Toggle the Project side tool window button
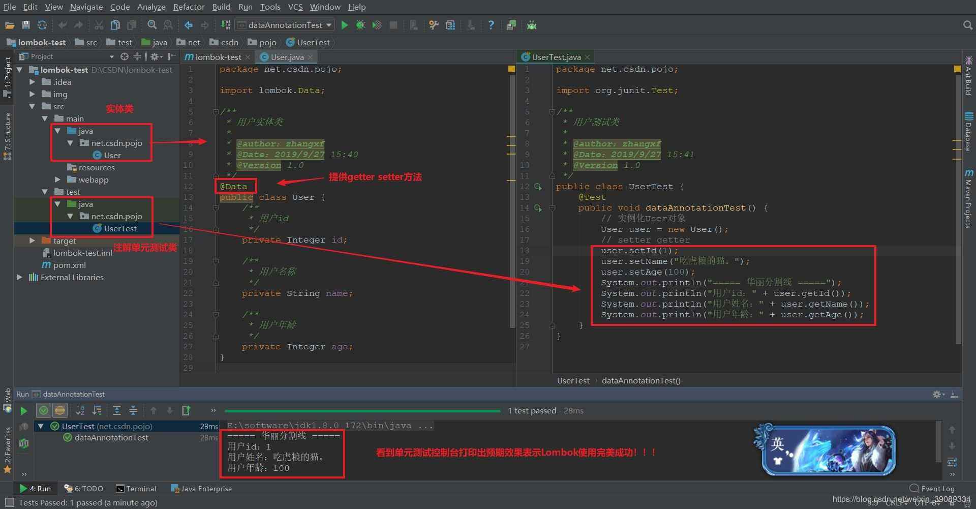976x509 pixels. coord(7,76)
